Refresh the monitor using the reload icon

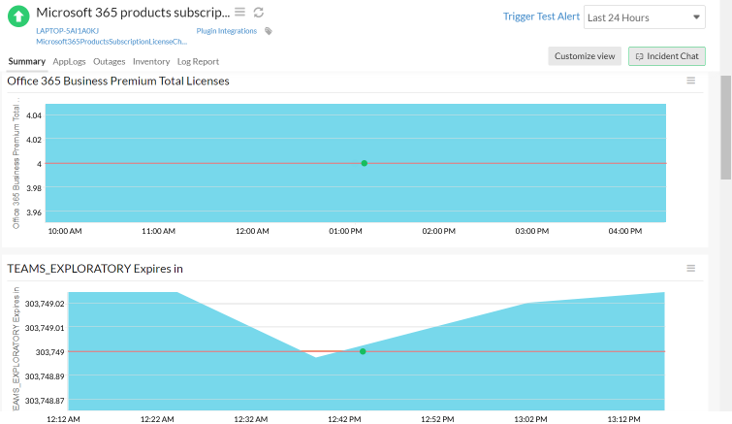coord(259,13)
